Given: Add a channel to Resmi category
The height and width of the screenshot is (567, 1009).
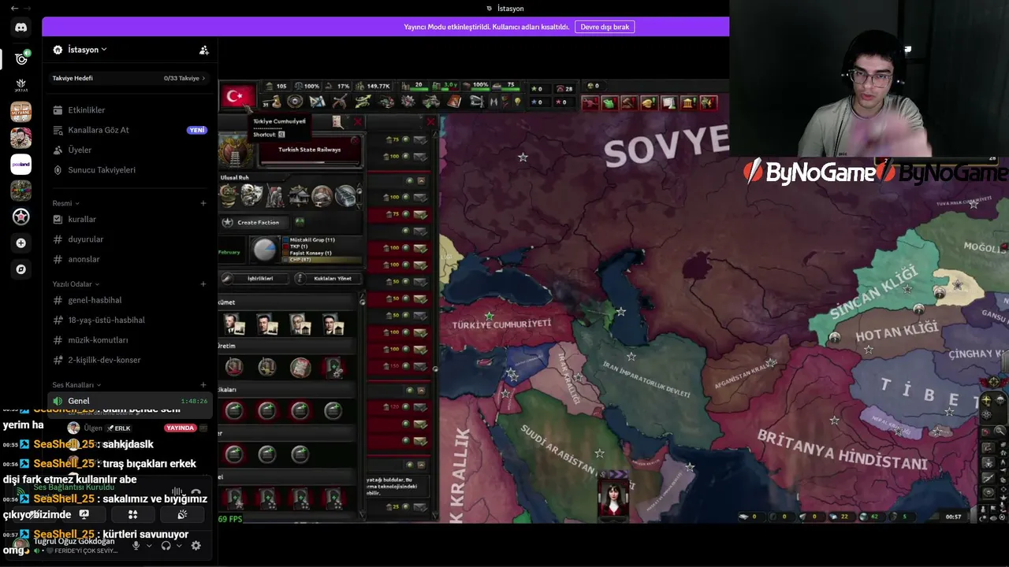Looking at the screenshot, I should point(203,203).
